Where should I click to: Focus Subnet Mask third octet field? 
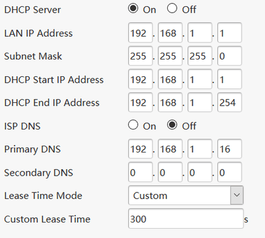click(x=200, y=56)
